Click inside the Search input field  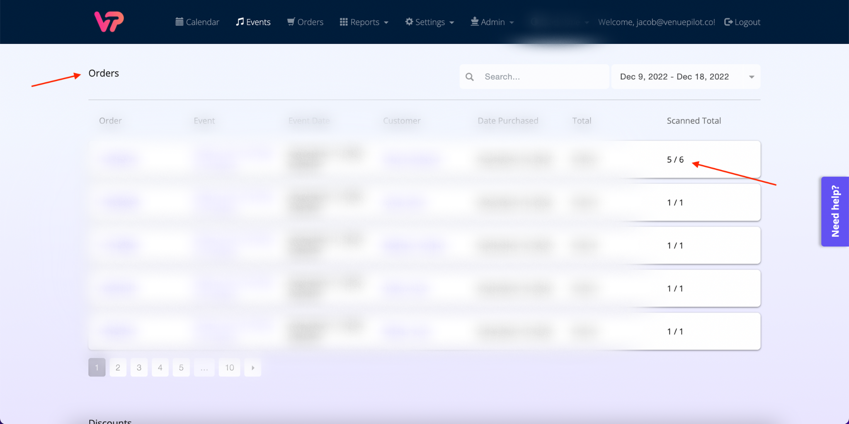539,77
